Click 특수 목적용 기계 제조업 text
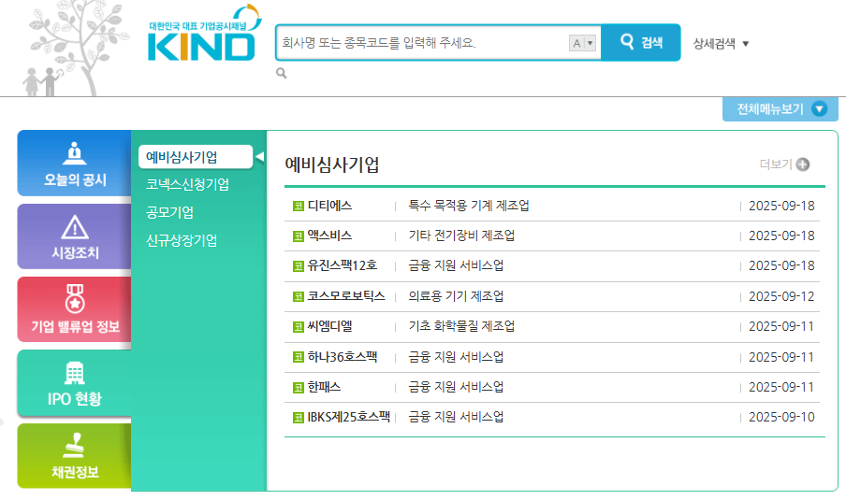 (468, 206)
